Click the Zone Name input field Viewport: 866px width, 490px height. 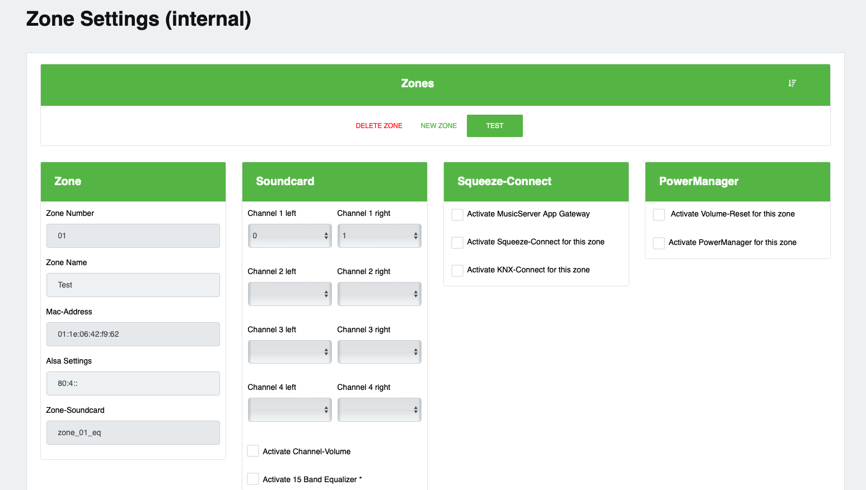(133, 285)
